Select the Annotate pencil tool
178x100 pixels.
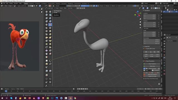pyautogui.click(x=46, y=86)
